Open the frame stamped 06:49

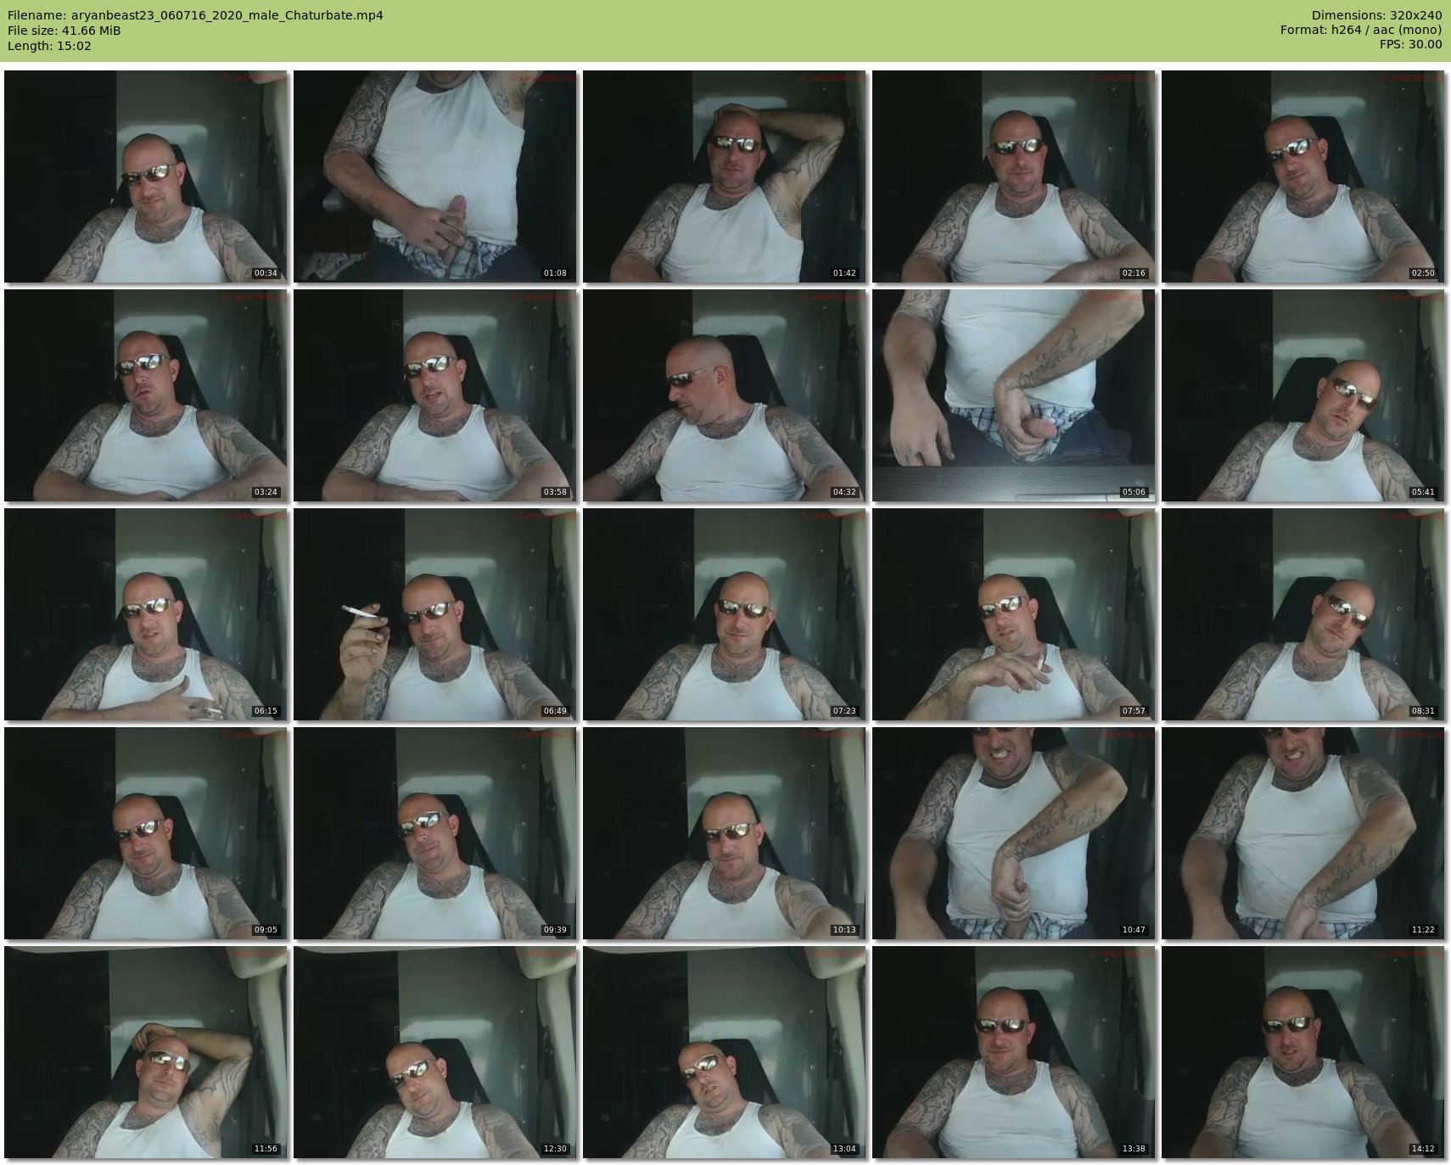click(434, 614)
